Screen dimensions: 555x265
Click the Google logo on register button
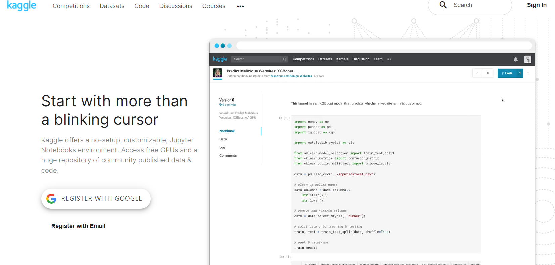(51, 199)
